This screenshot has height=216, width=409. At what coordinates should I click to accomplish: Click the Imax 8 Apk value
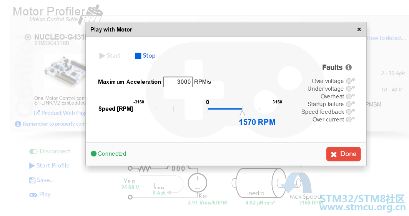point(159,193)
